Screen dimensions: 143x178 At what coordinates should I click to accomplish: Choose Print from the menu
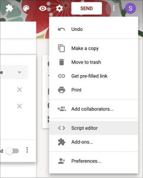pos(94,90)
